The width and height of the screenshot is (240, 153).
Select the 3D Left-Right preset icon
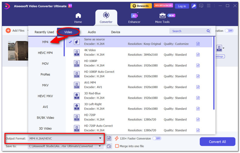[77, 107]
